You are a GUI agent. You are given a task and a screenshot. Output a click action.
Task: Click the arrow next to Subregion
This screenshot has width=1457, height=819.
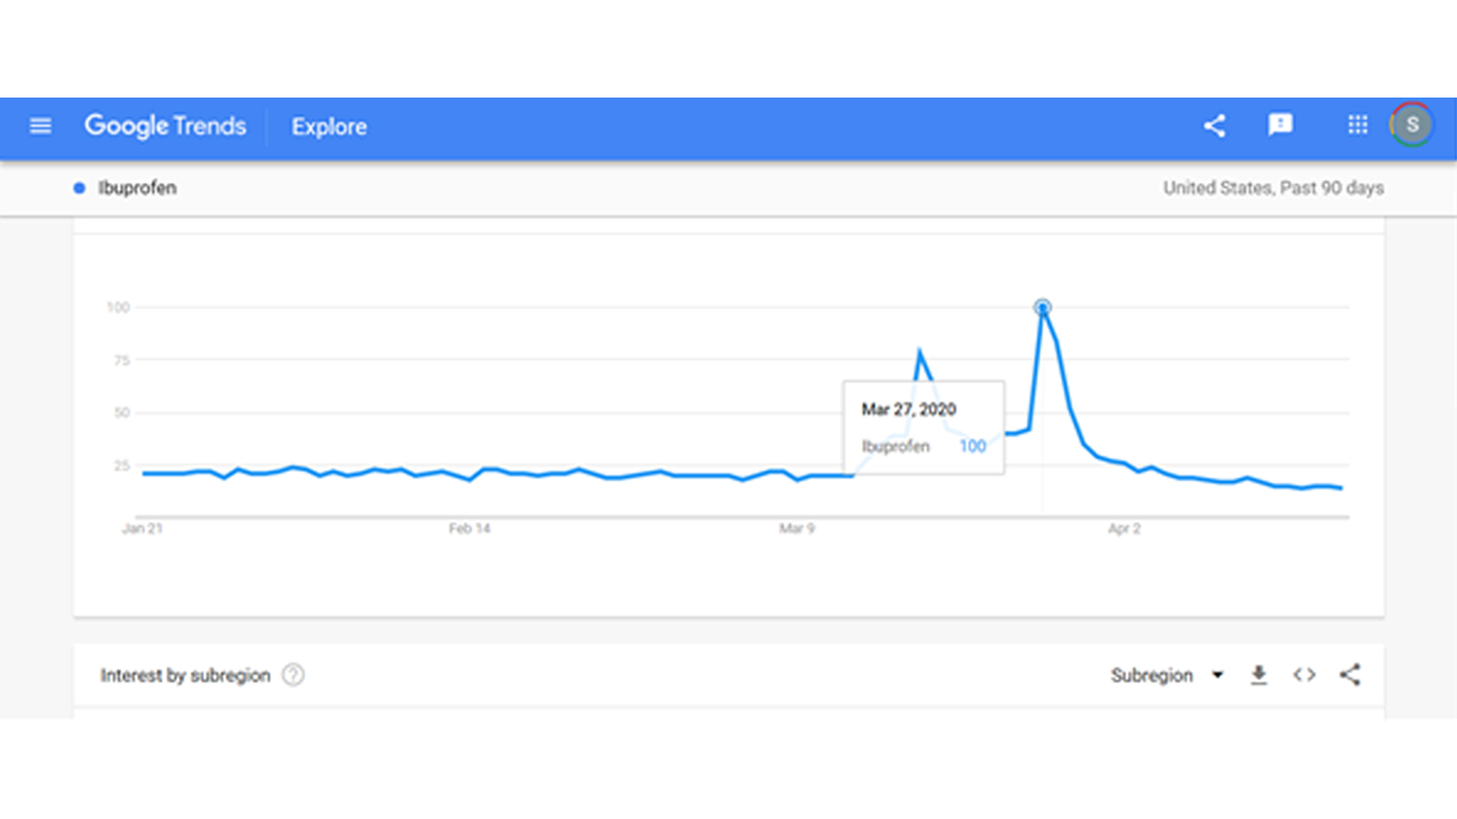(x=1217, y=675)
